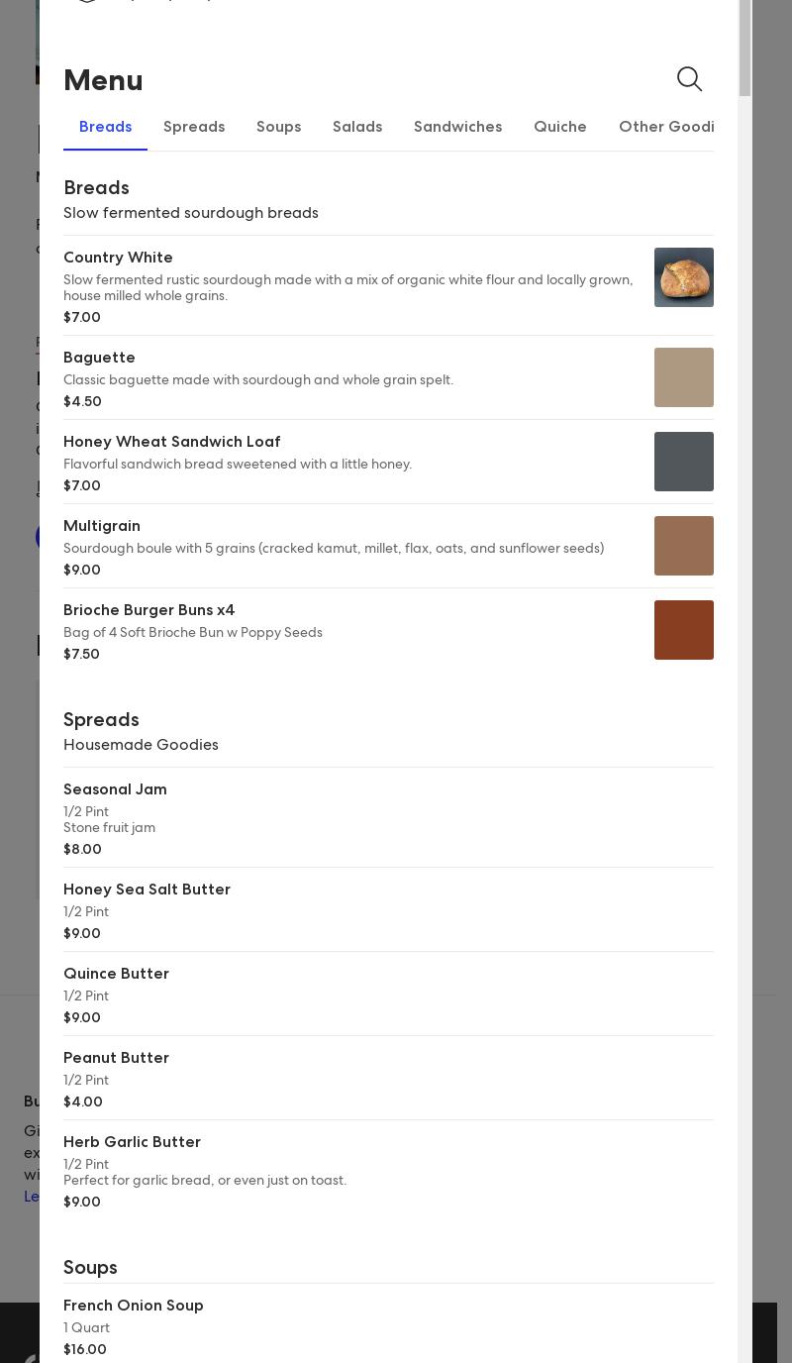
Task: Pick the Peanut Butter spread
Action: [x=116, y=1058]
